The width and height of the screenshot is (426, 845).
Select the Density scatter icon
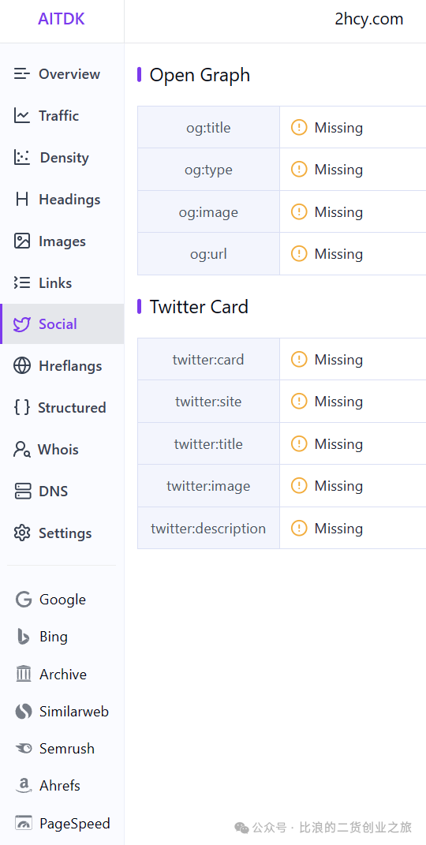coord(22,157)
